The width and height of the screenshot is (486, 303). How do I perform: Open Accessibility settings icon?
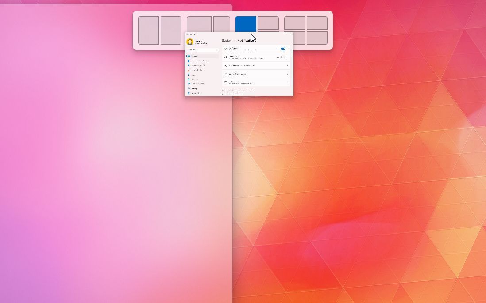(189, 93)
